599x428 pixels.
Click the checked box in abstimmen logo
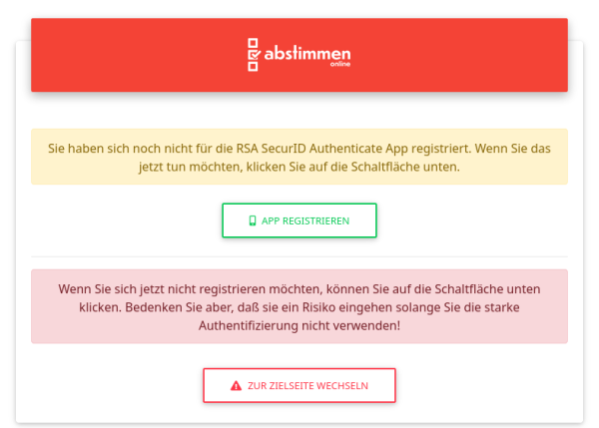pyautogui.click(x=254, y=54)
